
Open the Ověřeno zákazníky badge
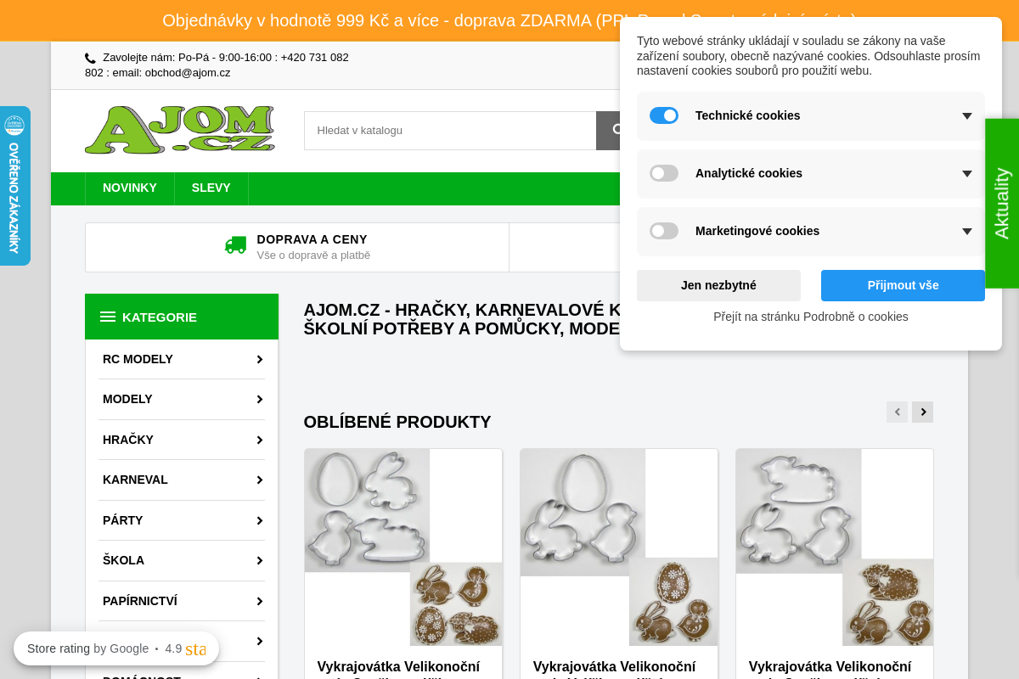pyautogui.click(x=14, y=186)
